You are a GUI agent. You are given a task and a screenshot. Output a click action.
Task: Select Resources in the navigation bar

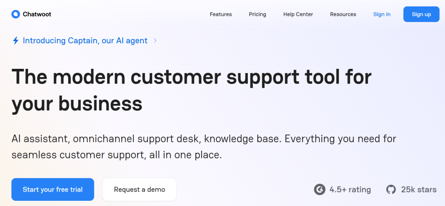coord(343,14)
